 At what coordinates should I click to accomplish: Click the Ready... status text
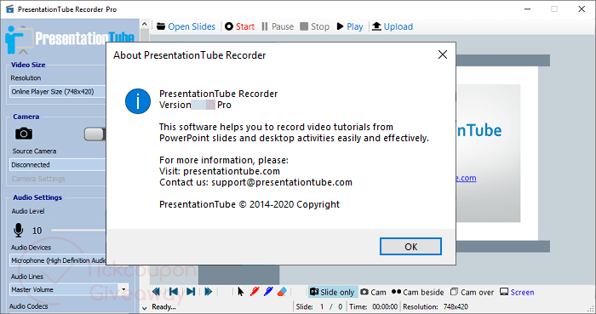[x=163, y=307]
